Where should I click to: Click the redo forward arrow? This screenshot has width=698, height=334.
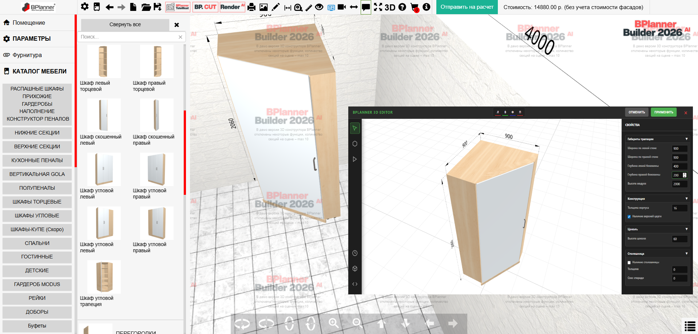click(x=122, y=7)
